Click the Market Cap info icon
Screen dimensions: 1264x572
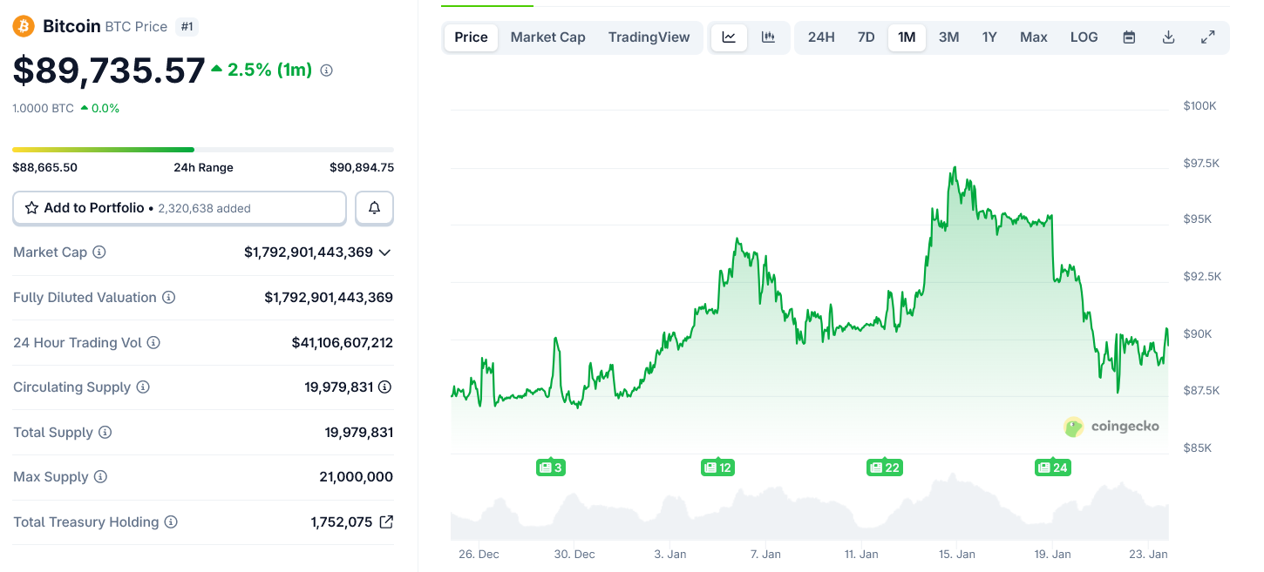99,252
